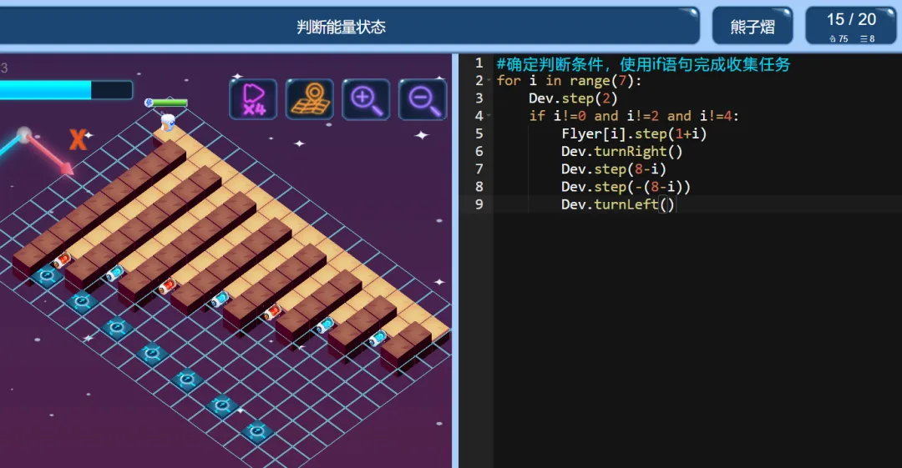Click code line 'for i in range(7):'

pos(569,80)
